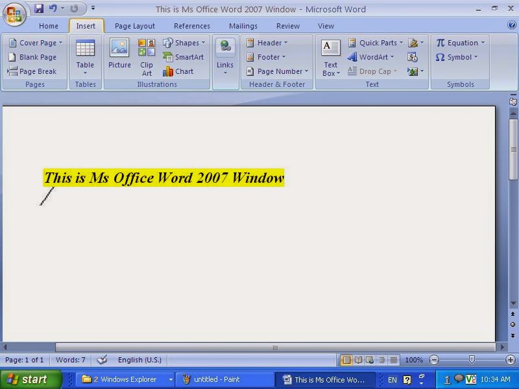Click the Words: 7 count in status bar
Viewport: 519px width, 389px height.
(71, 360)
